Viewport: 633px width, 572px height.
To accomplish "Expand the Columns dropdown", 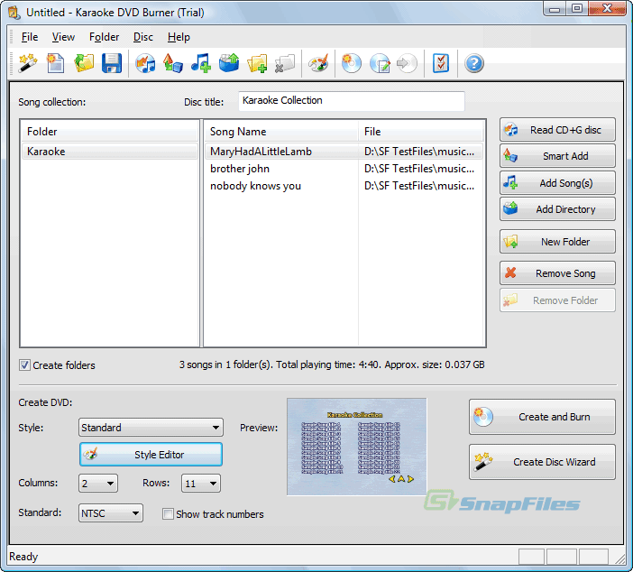I will tap(98, 483).
